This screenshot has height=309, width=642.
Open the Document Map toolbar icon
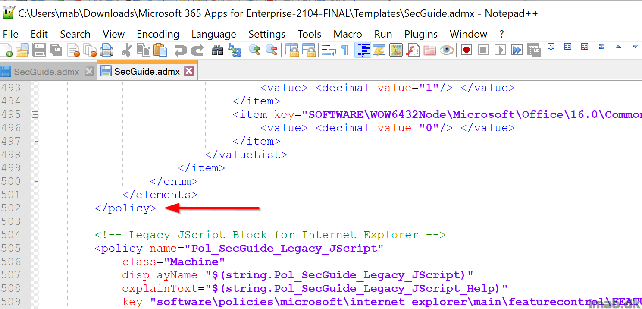coord(396,50)
